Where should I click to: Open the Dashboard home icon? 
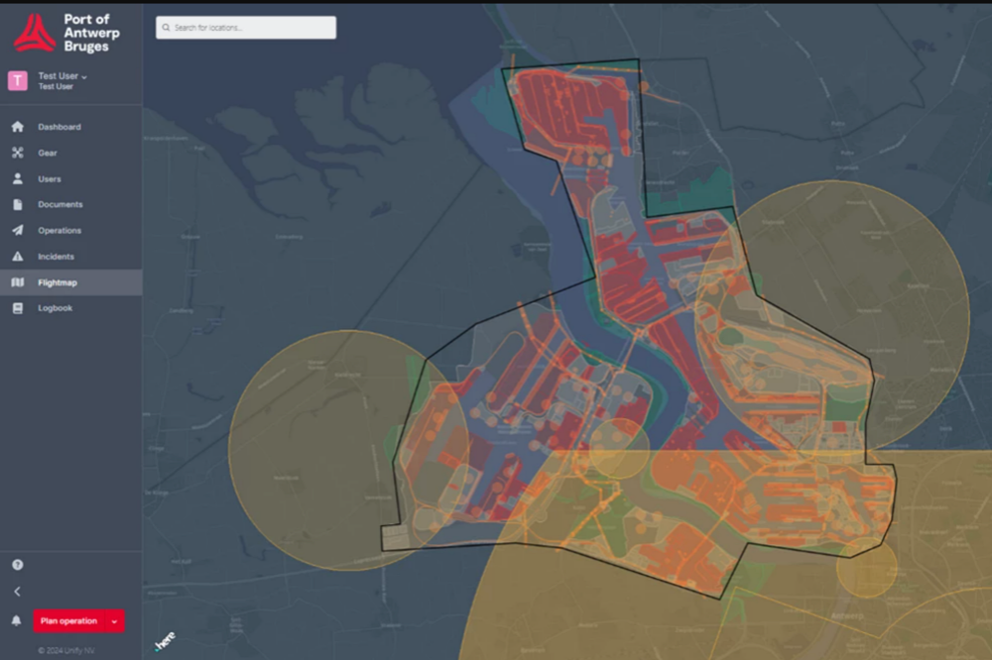[x=17, y=127]
